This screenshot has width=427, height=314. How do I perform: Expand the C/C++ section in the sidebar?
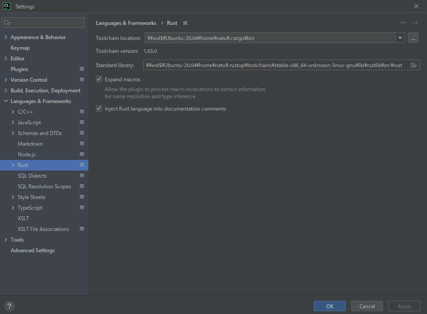click(13, 111)
